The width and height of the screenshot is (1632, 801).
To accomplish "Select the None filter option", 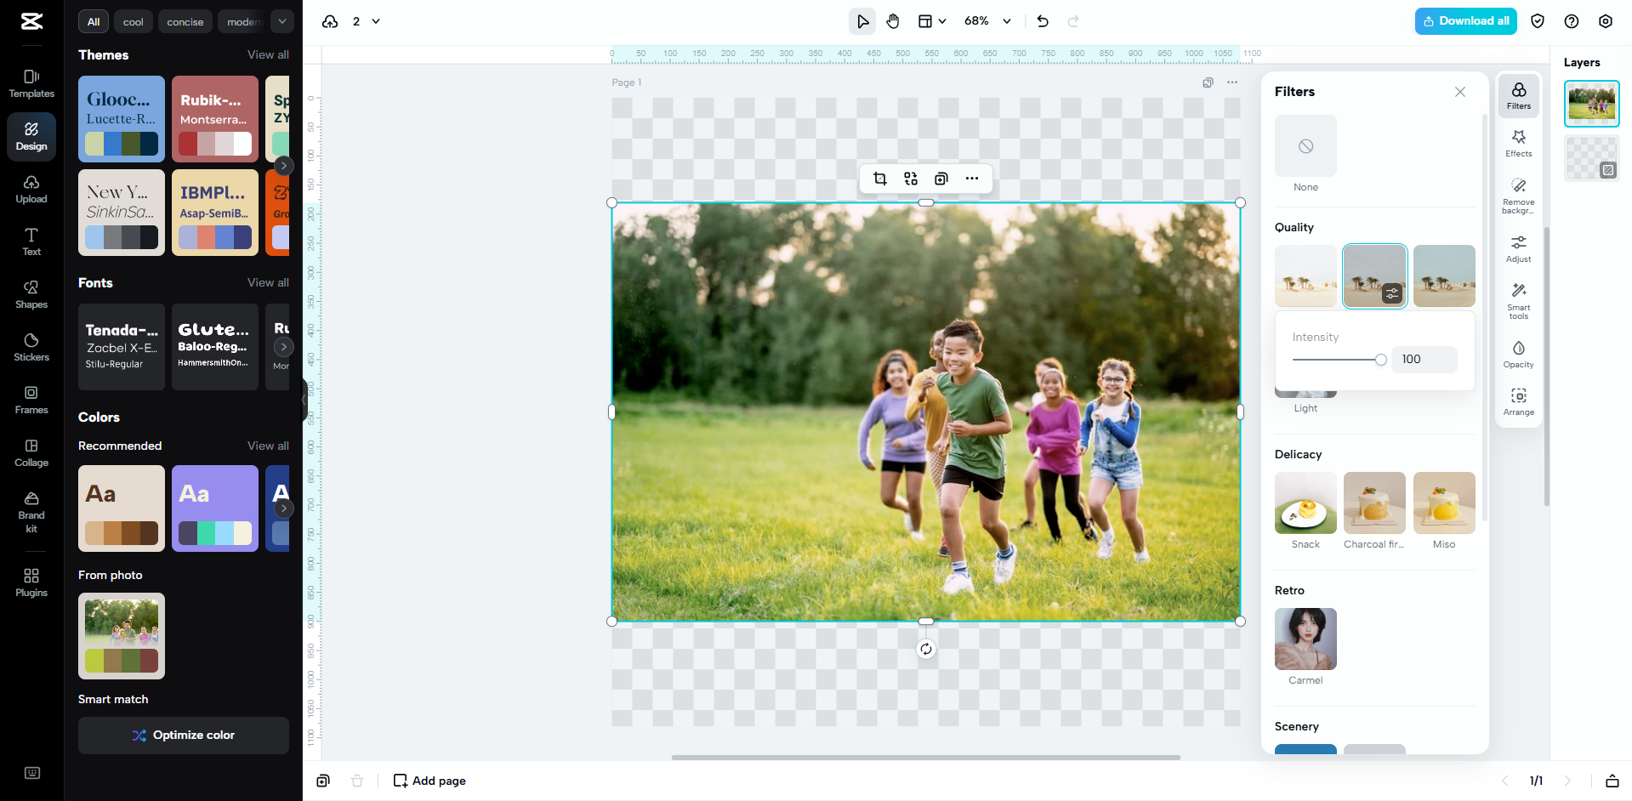I will 1305,146.
